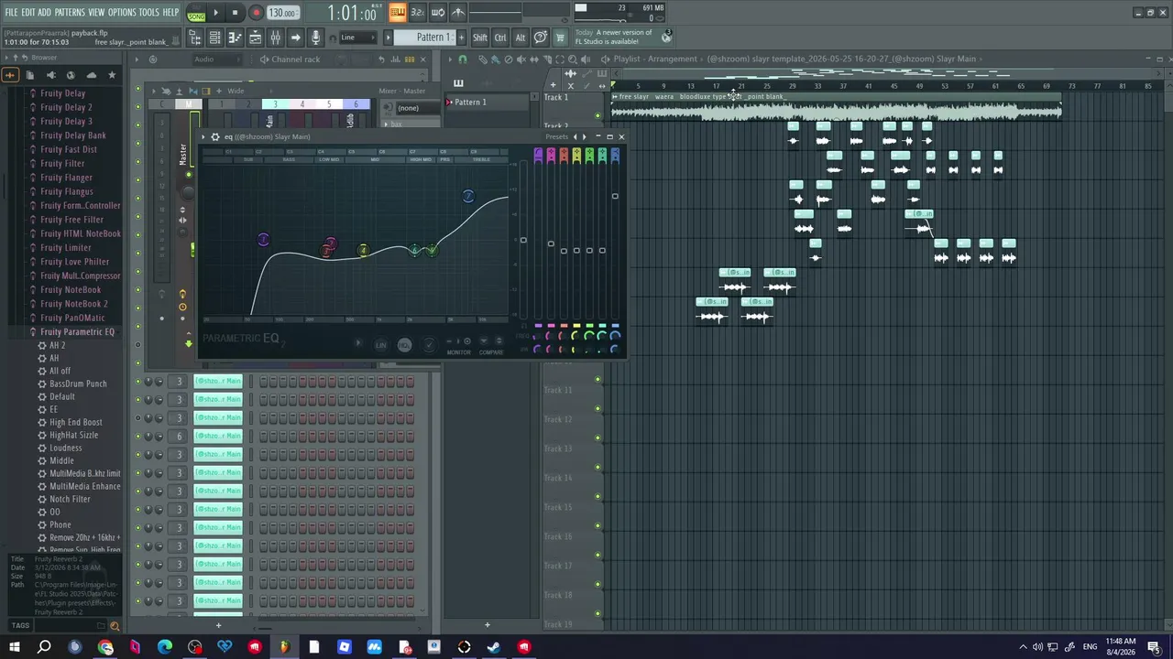This screenshot has width=1173, height=659.
Task: Toggle Pat/Song mode switch
Action: pyautogui.click(x=195, y=13)
